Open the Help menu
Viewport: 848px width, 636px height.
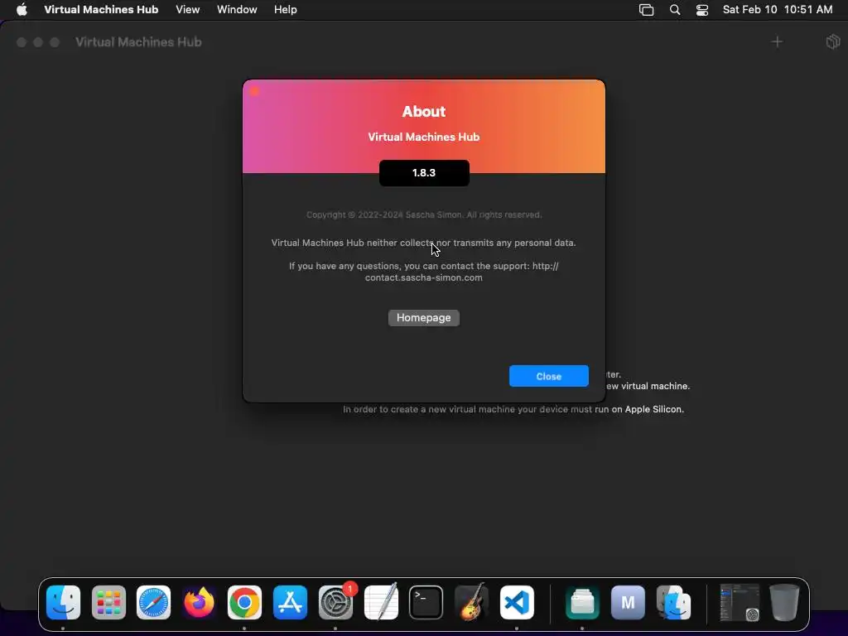[285, 10]
